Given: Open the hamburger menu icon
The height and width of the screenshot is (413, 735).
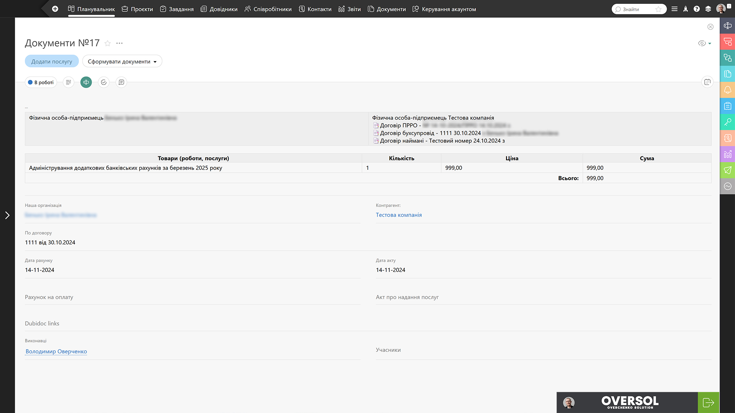Looking at the screenshot, I should coord(675,9).
